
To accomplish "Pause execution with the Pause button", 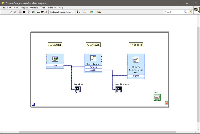I will [x=24, y=12].
